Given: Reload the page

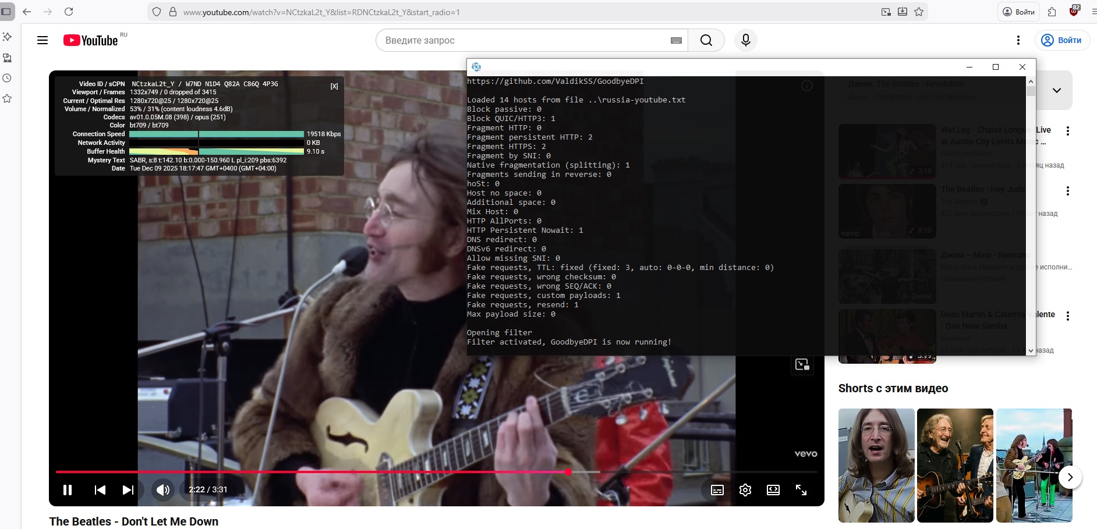Looking at the screenshot, I should click(69, 12).
